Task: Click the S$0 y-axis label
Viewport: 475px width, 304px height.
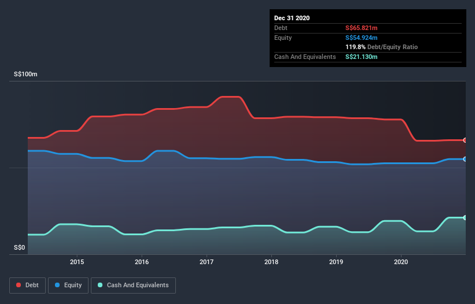Action: (x=20, y=248)
